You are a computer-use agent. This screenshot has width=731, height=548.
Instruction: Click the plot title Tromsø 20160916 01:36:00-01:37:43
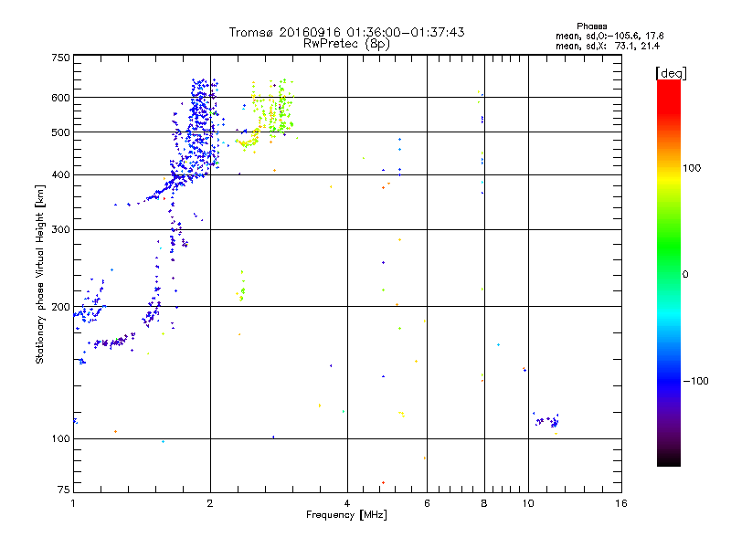coord(346,32)
